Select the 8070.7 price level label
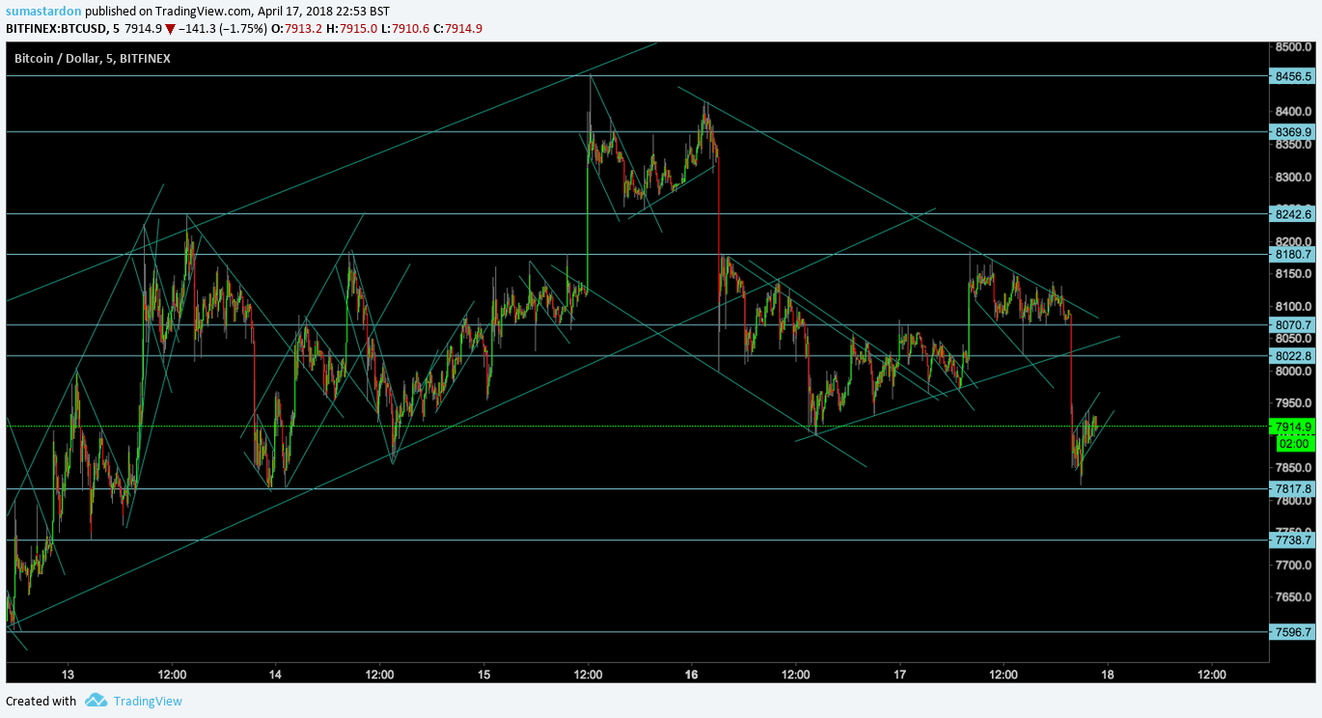Image resolution: width=1322 pixels, height=718 pixels. pos(1293,325)
